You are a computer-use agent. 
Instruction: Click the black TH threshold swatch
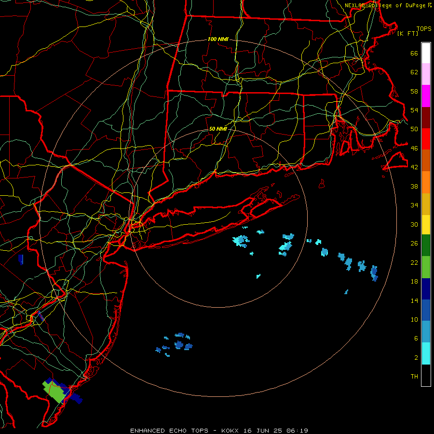pos(426,375)
